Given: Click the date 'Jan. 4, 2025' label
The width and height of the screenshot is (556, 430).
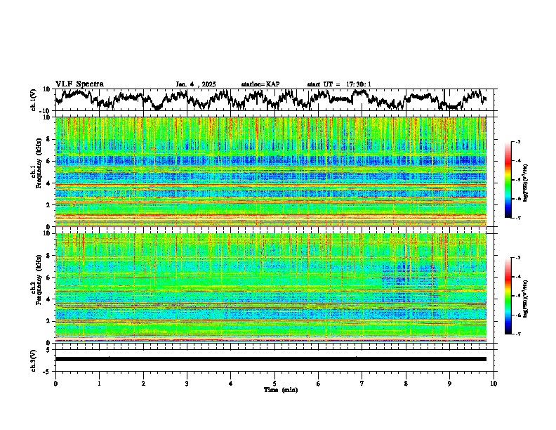Looking at the screenshot, I should coord(196,84).
